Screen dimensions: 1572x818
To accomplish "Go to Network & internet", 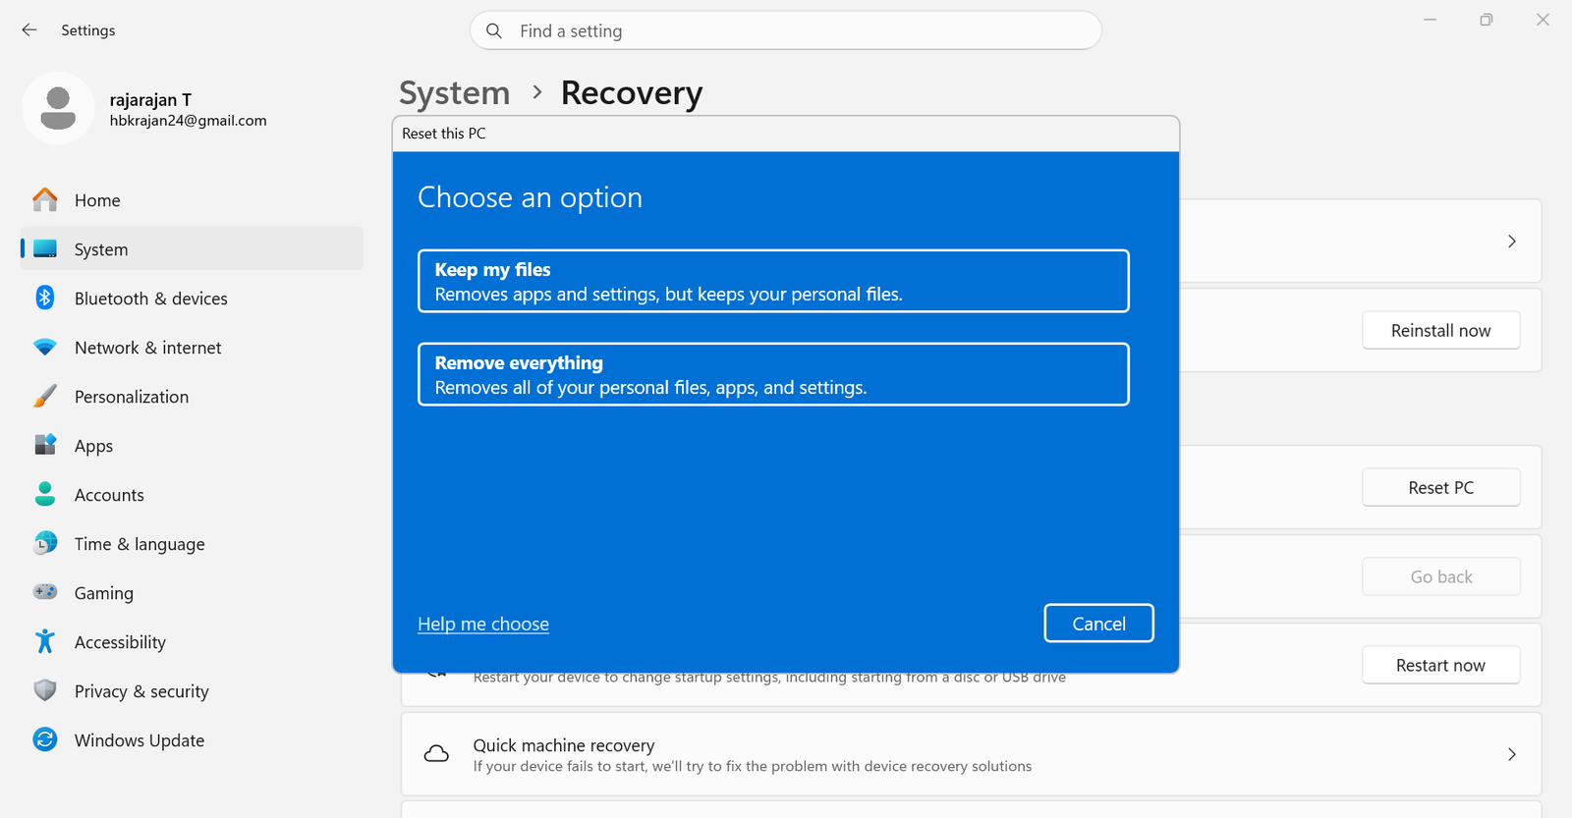I will [192, 348].
